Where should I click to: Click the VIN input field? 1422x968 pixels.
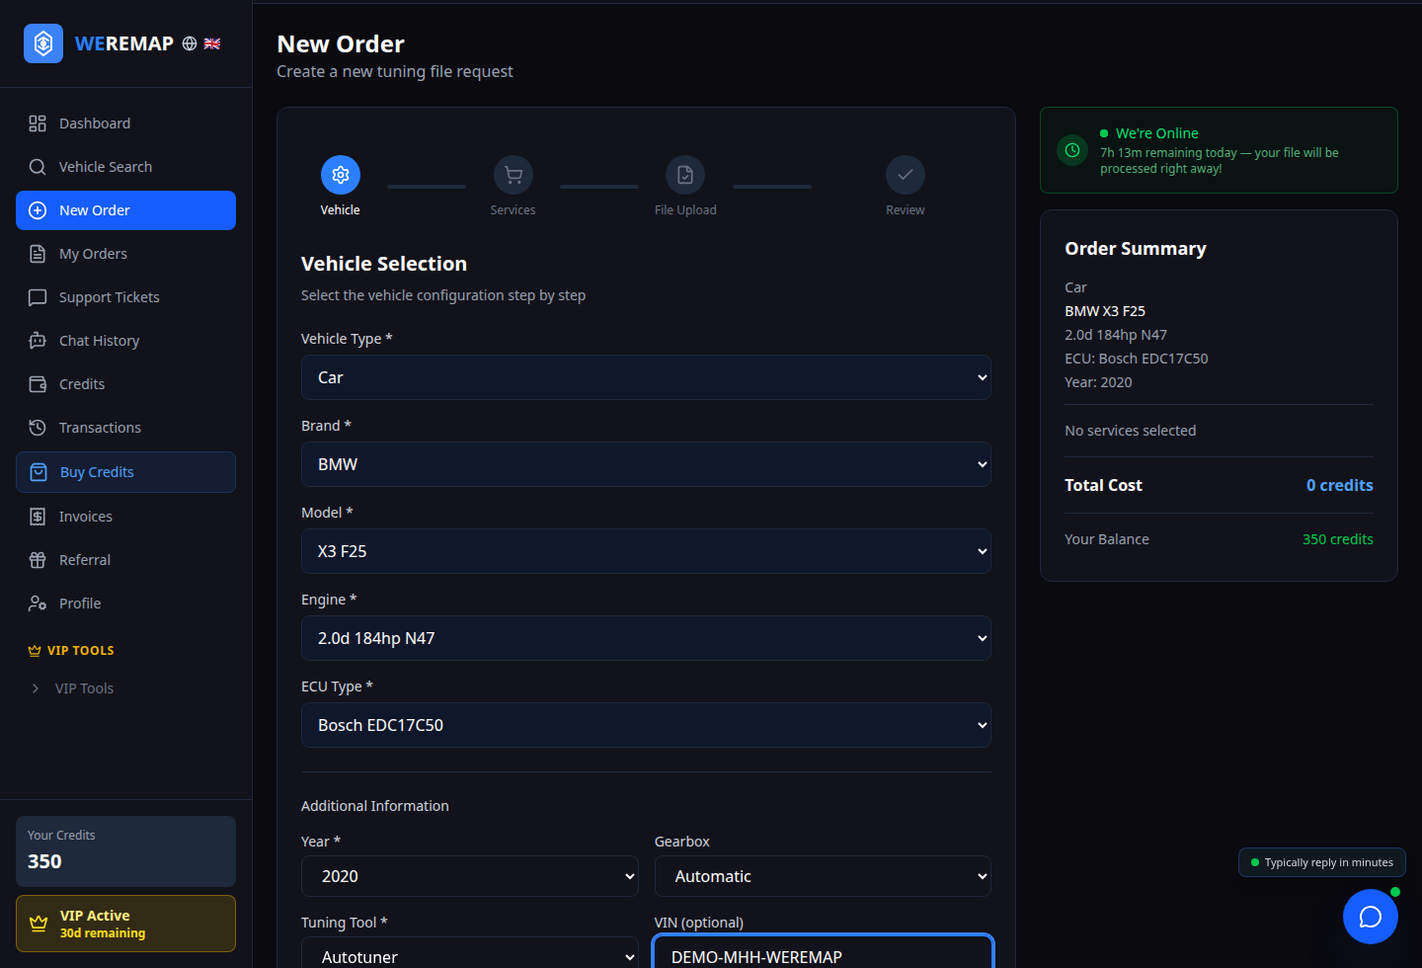pos(823,952)
